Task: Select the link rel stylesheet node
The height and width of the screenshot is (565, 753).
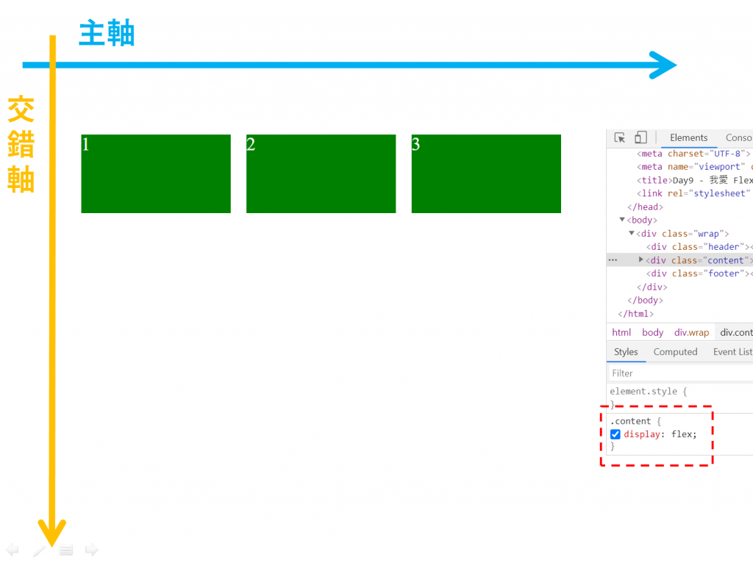Action: pos(693,193)
